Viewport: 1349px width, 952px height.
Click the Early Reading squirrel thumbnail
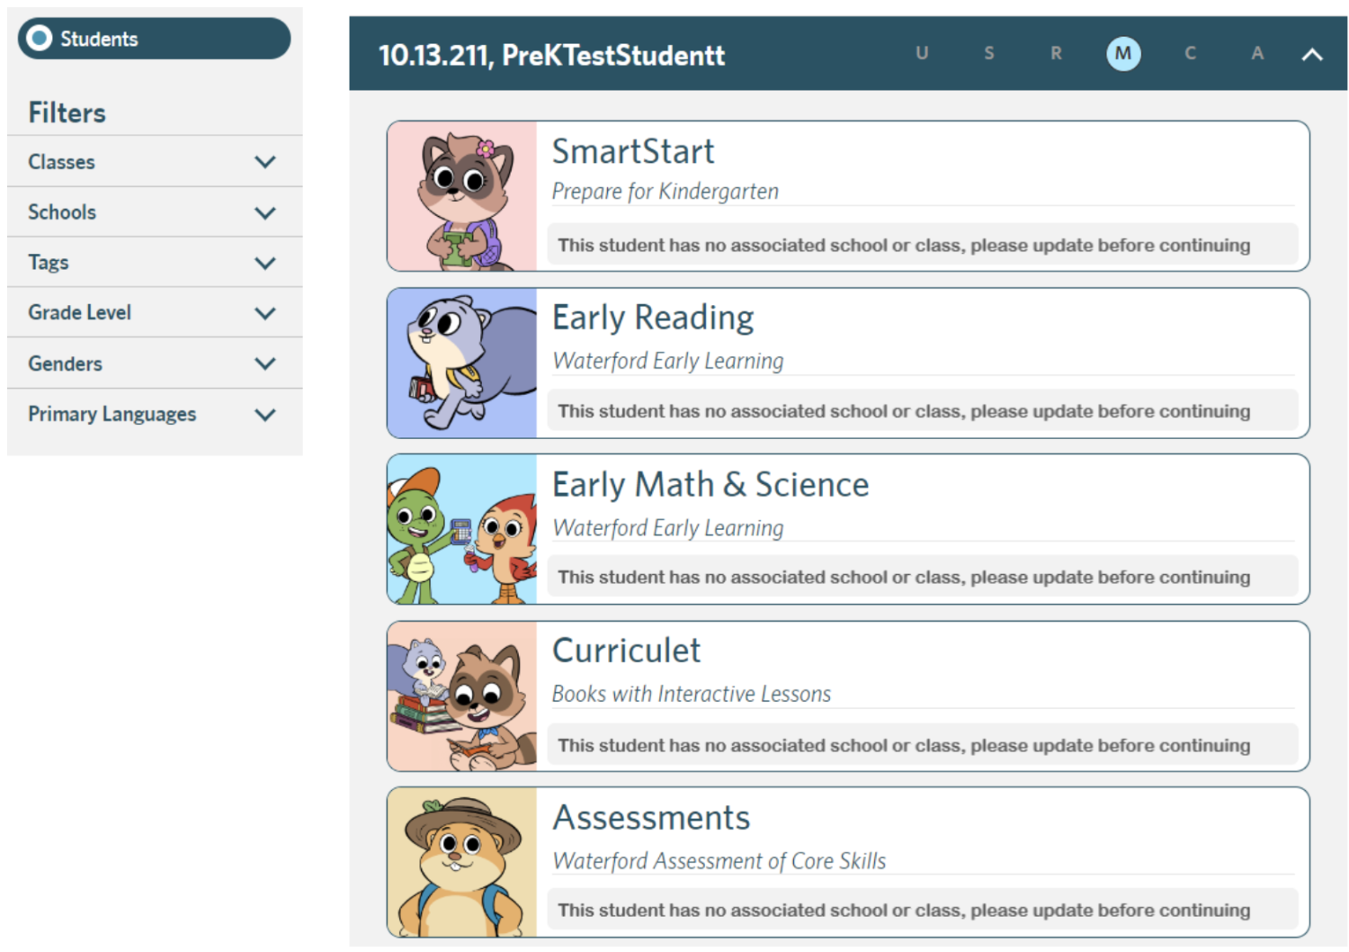click(462, 363)
